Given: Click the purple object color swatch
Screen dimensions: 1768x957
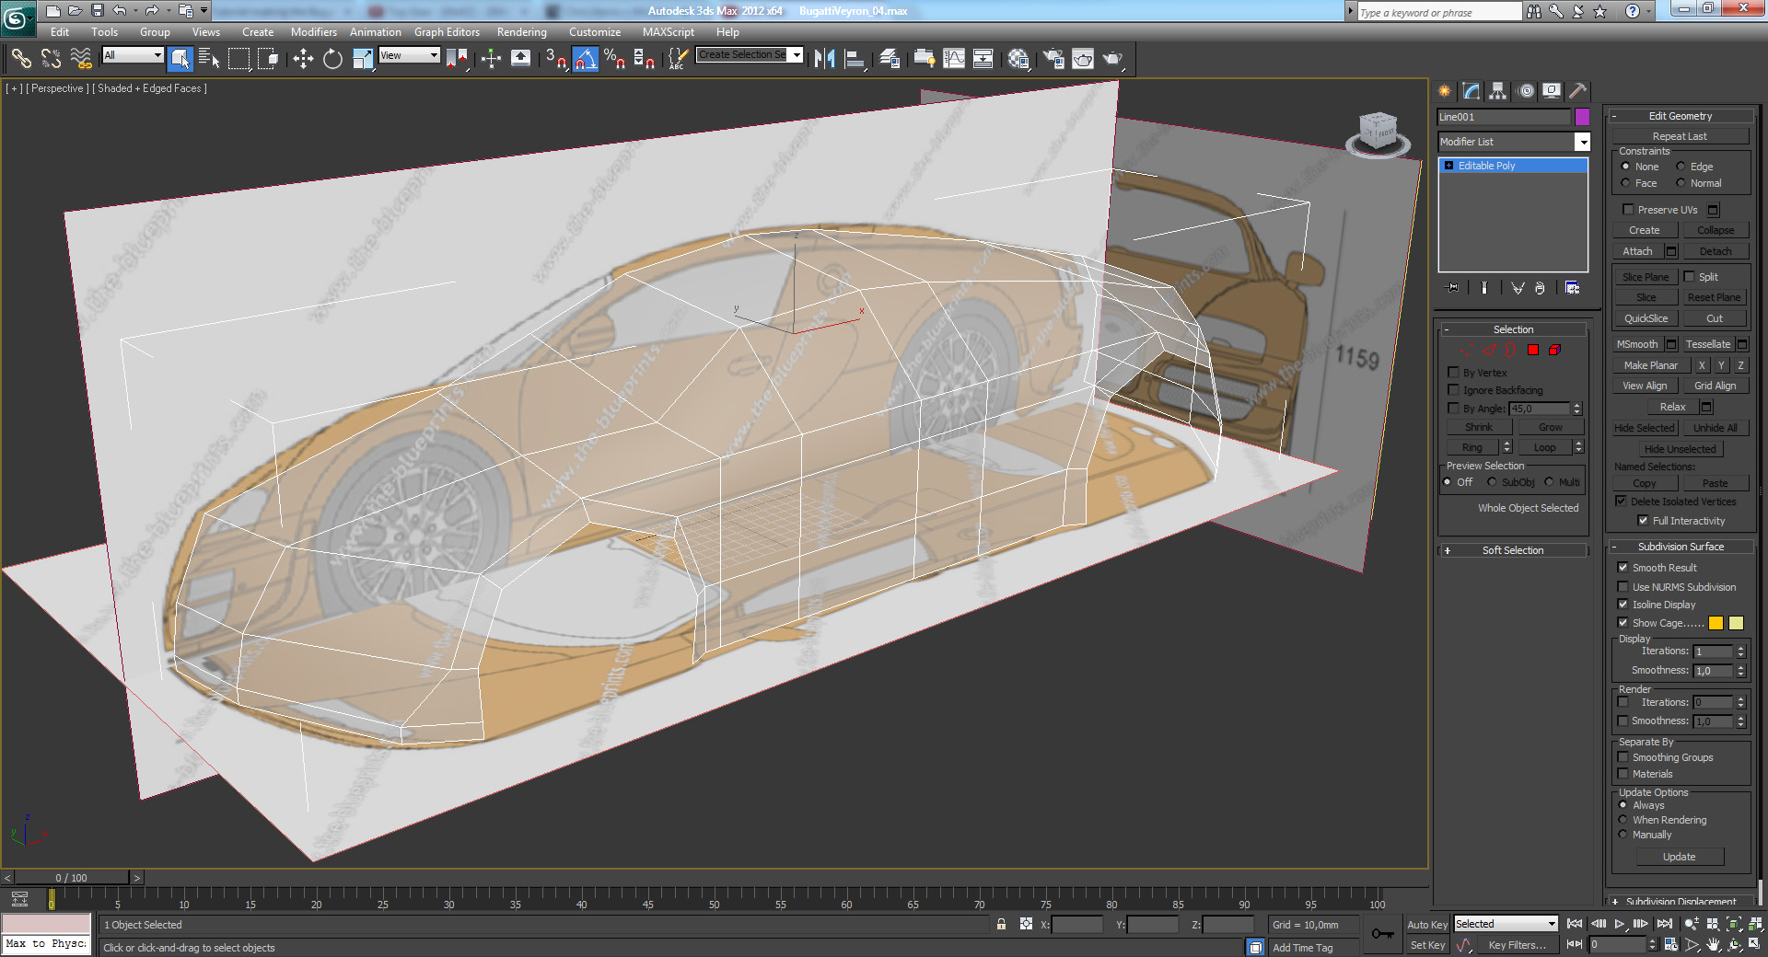Looking at the screenshot, I should point(1582,117).
